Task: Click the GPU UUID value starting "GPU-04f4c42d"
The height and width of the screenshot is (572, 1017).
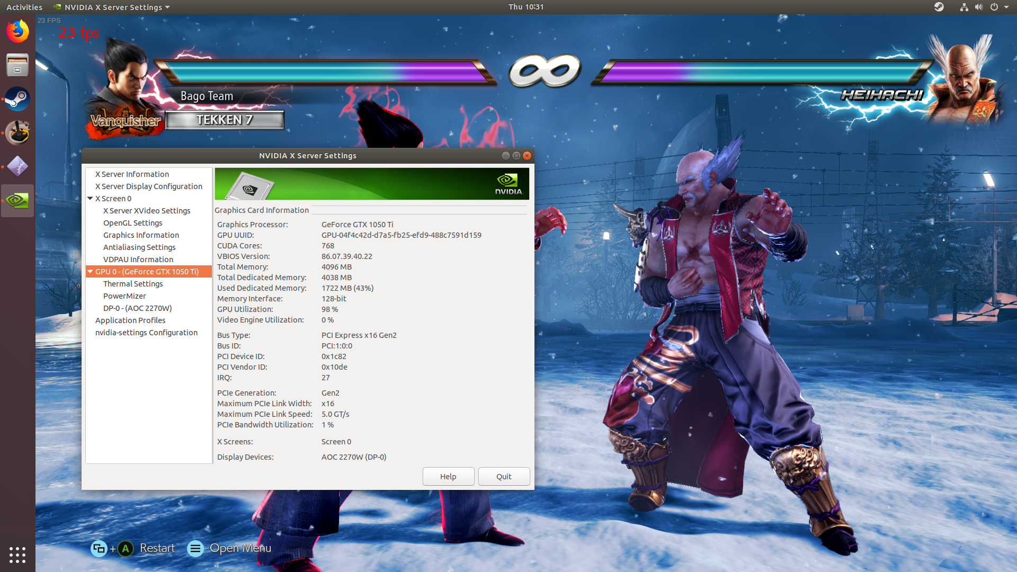Action: tap(402, 235)
